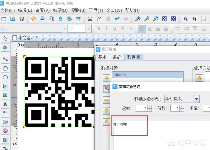Viewport: 210px width, 150px height.
Task: Select the 未命名-1 document tab
Action: pyautogui.click(x=25, y=38)
